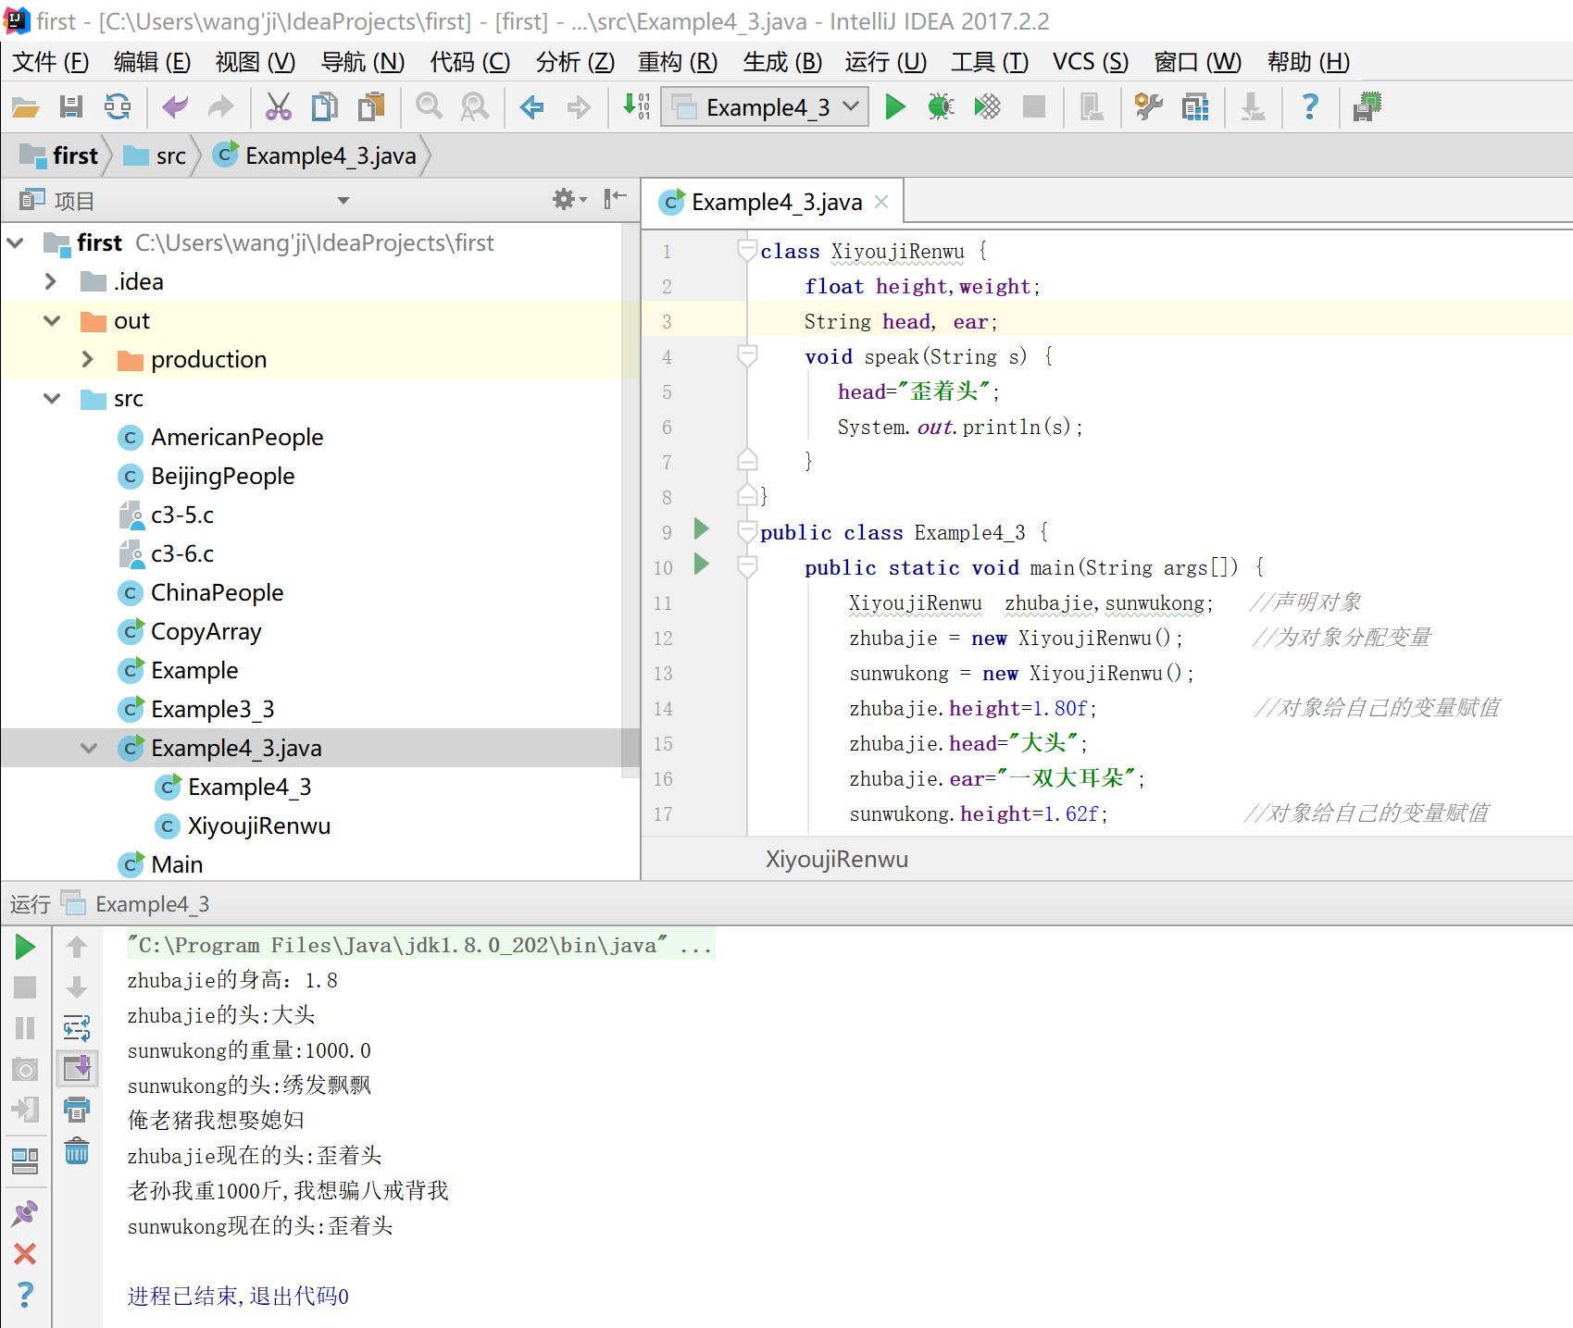Select the Example4_3.java editor tab
The width and height of the screenshot is (1573, 1328).
click(775, 202)
